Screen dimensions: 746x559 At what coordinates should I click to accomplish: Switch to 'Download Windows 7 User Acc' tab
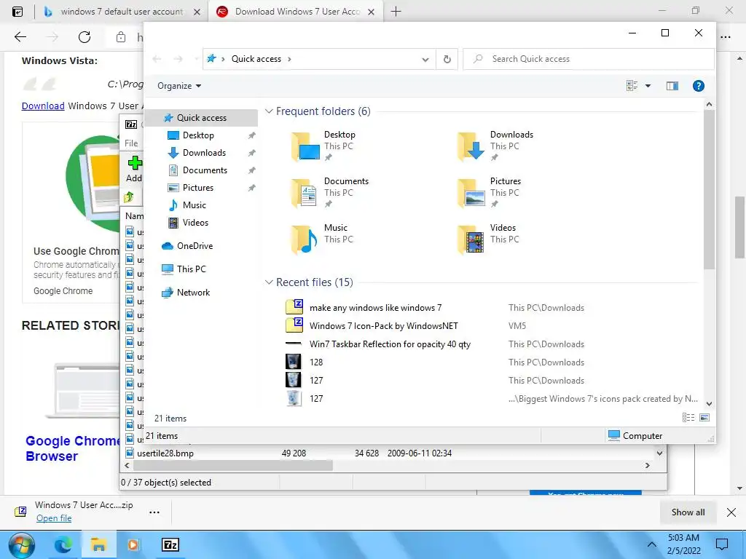coord(297,12)
